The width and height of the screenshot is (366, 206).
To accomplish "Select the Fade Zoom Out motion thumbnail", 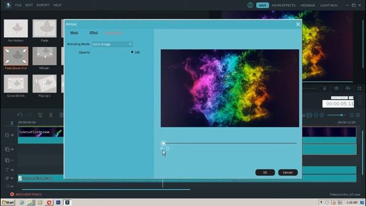I will click(x=16, y=56).
